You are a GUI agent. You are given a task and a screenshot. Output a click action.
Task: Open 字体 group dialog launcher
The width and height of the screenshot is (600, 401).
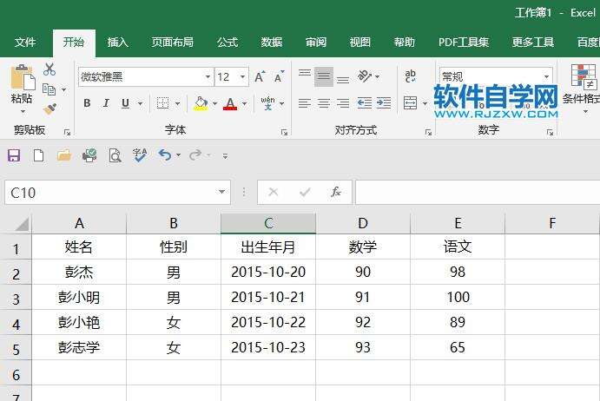pyautogui.click(x=284, y=133)
